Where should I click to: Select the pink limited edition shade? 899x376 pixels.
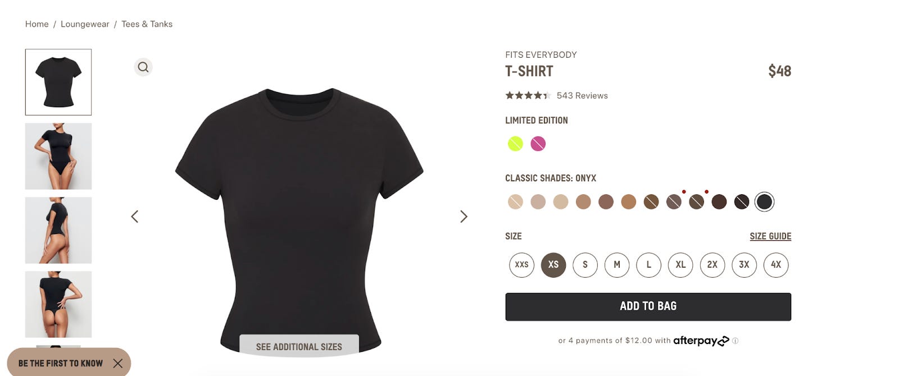[538, 144]
